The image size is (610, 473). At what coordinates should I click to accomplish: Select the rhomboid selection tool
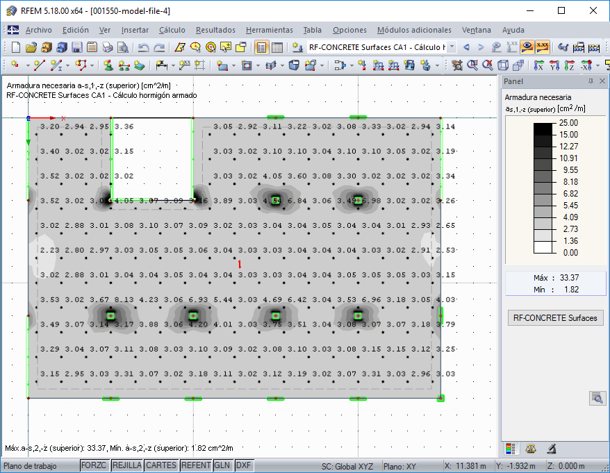[180, 47]
